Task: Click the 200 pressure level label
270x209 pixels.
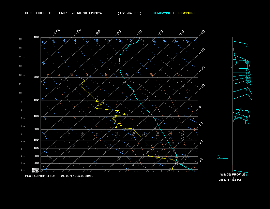Action: (x=36, y=77)
